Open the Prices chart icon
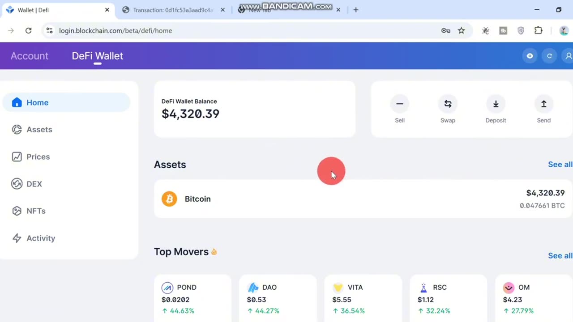The height and width of the screenshot is (322, 573). 17,157
